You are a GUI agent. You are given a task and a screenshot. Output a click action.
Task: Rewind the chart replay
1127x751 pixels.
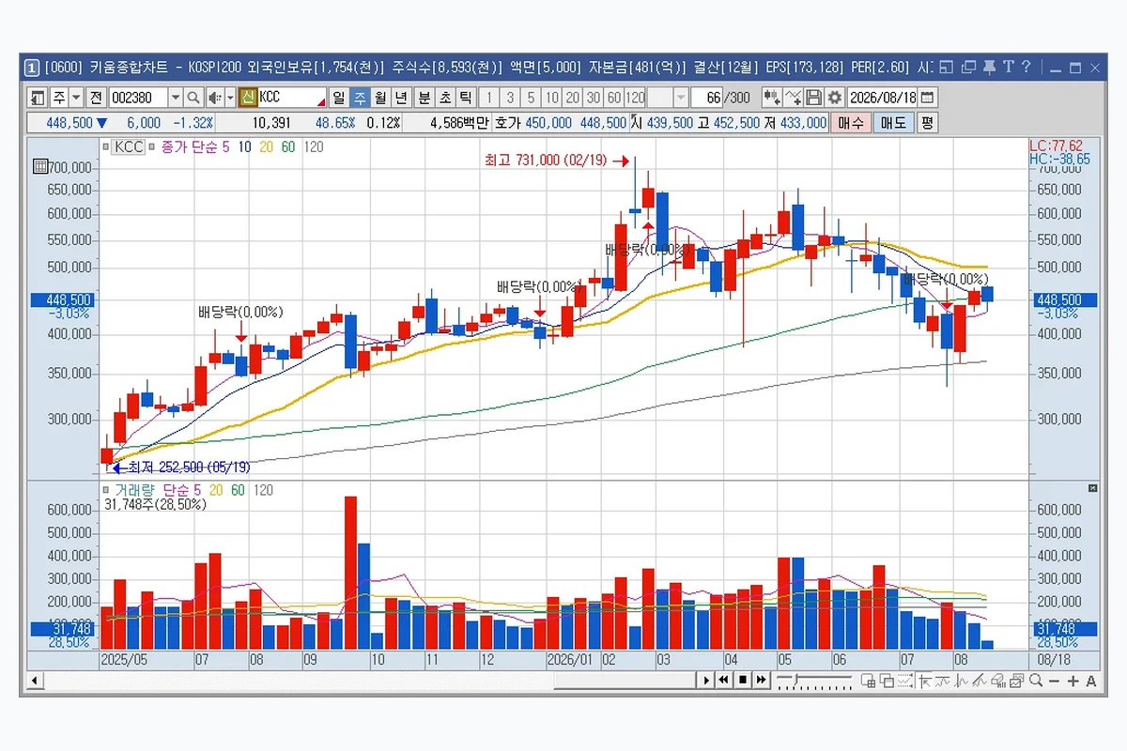tap(724, 680)
